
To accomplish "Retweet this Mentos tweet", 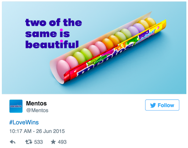I will pyautogui.click(x=29, y=142).
